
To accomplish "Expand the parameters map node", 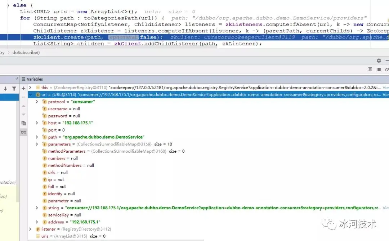I will pos(37,144).
